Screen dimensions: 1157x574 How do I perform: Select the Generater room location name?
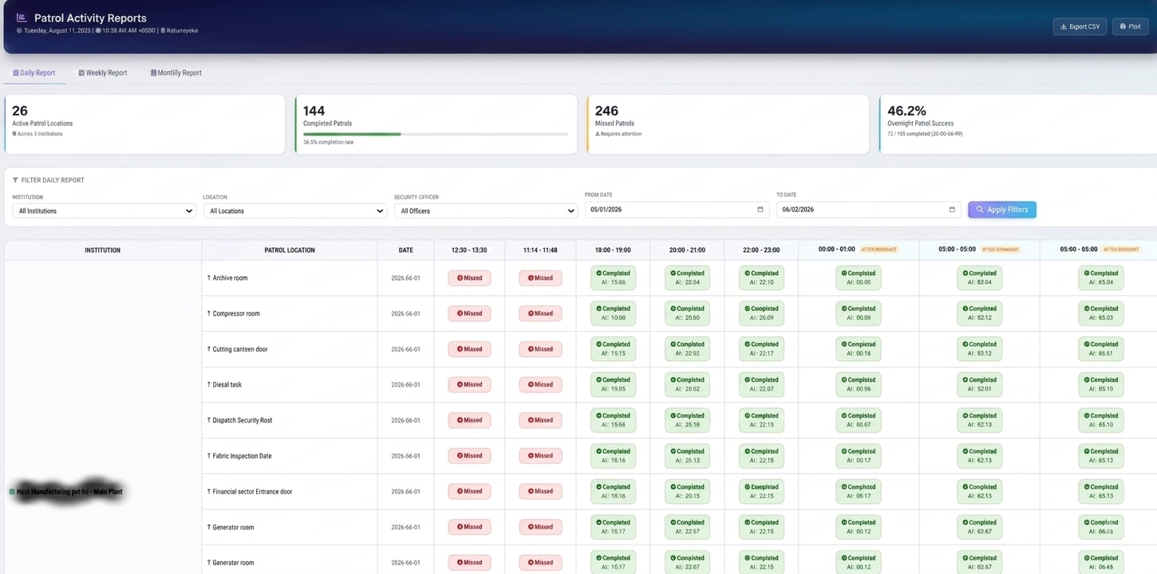(233, 563)
